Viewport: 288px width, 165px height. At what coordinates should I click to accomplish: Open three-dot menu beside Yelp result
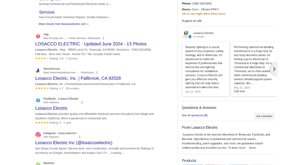click(104, 38)
